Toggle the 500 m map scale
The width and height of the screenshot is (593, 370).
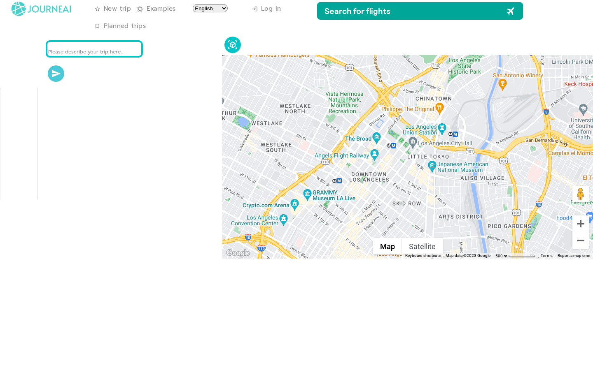click(x=515, y=256)
